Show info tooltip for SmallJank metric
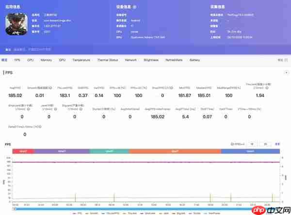The height and width of the screenshot is (215, 291). point(29,109)
